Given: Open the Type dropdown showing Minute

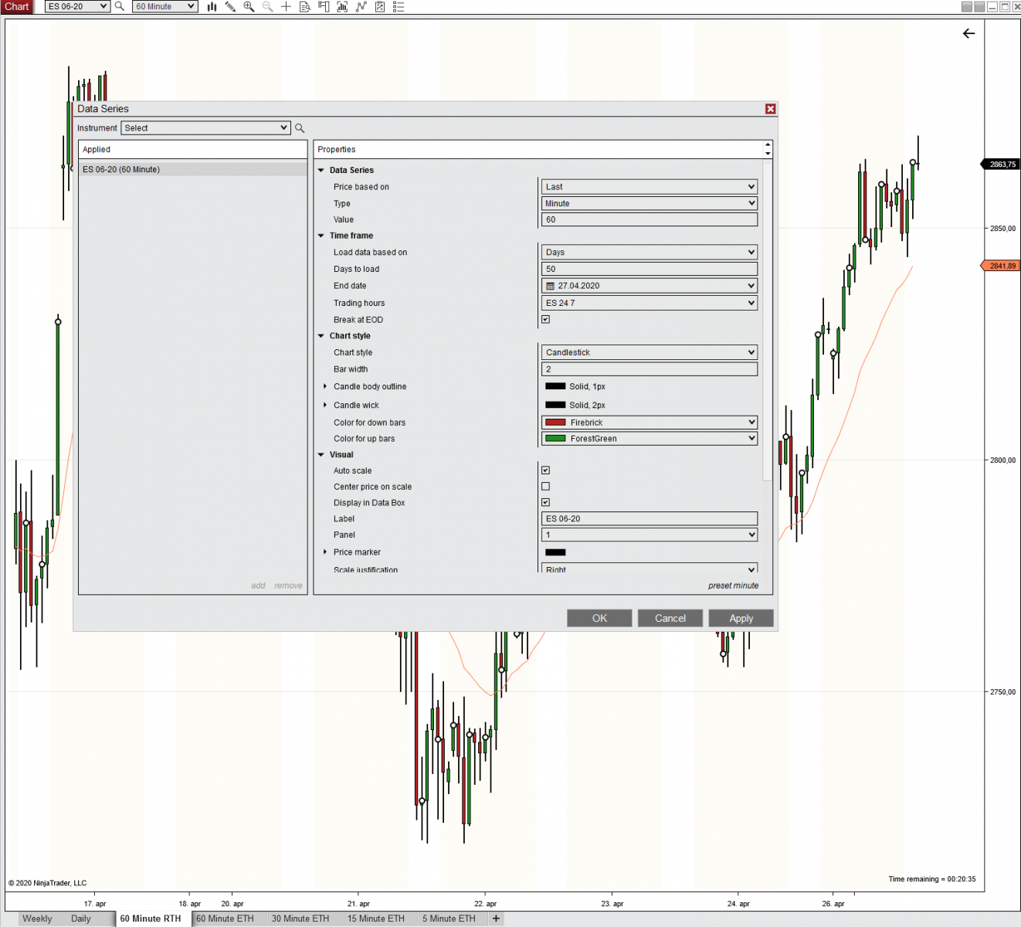Looking at the screenshot, I should (650, 203).
